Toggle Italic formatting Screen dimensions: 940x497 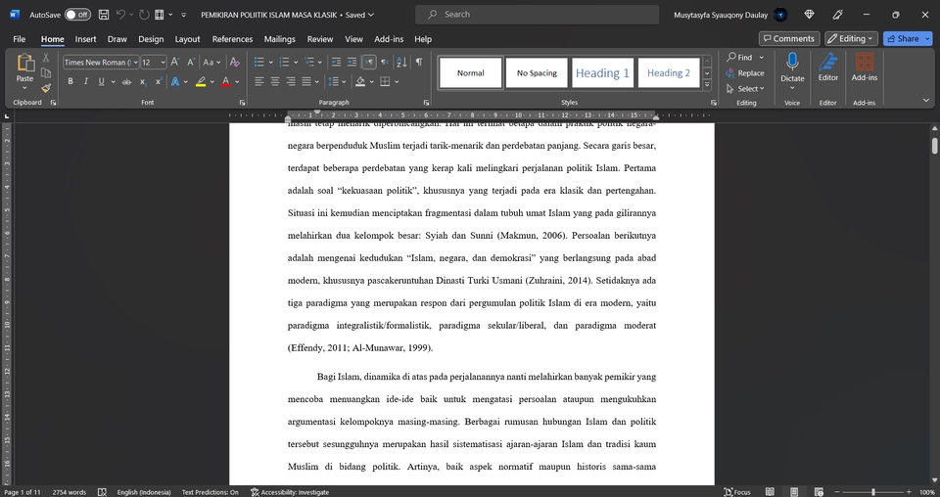tap(86, 81)
